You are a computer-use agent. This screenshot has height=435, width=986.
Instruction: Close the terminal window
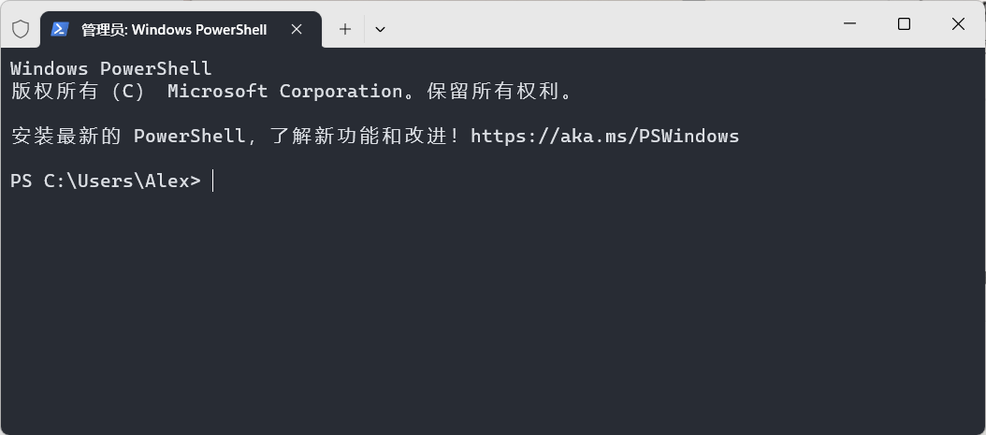click(x=958, y=24)
